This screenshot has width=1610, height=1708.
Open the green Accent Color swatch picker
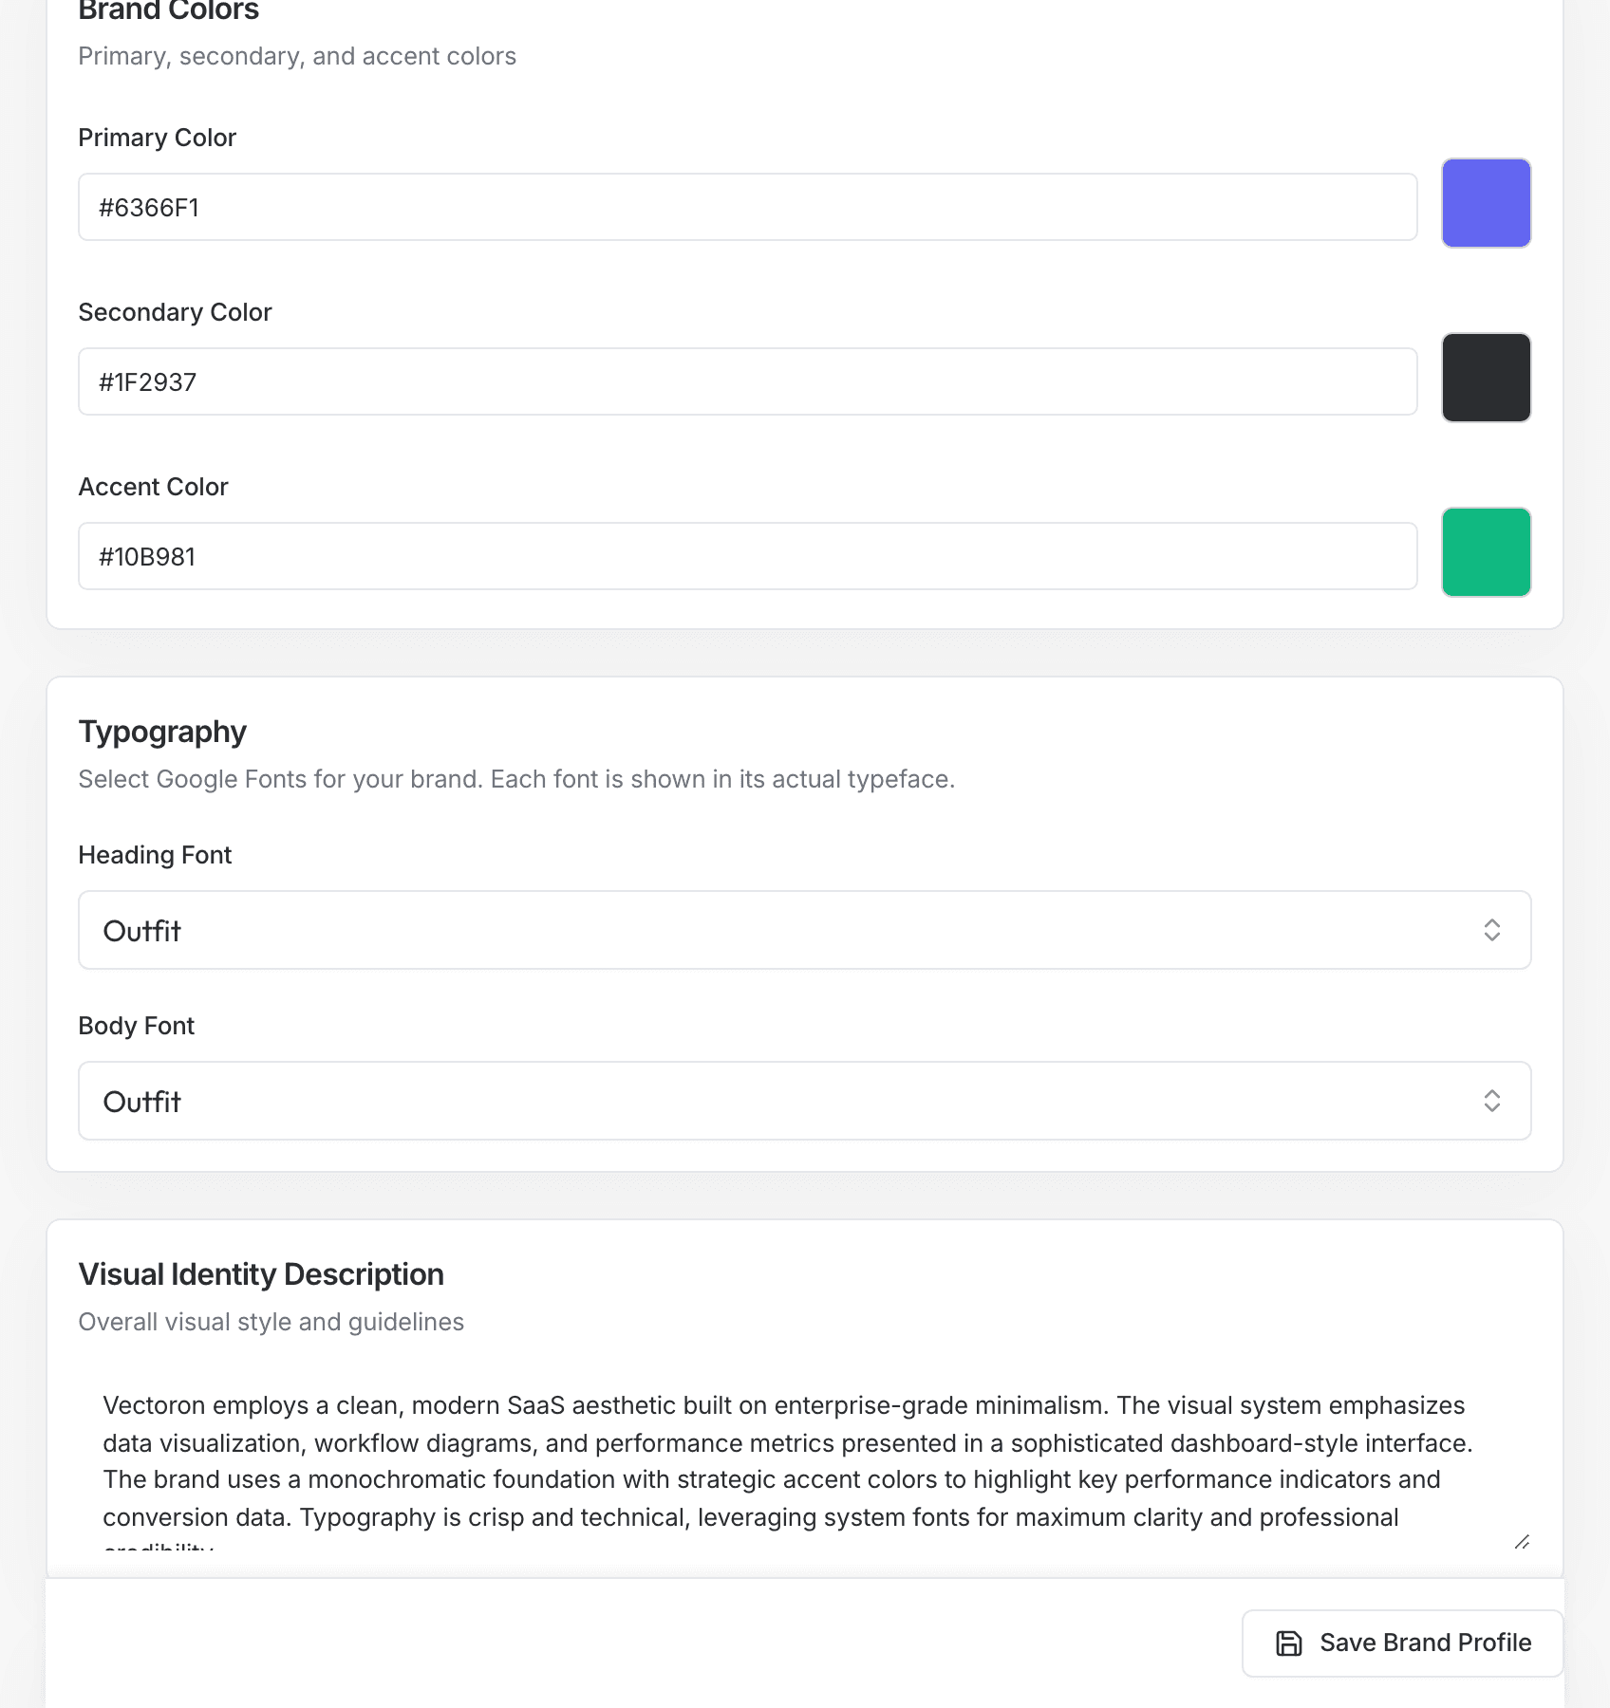[x=1486, y=552]
